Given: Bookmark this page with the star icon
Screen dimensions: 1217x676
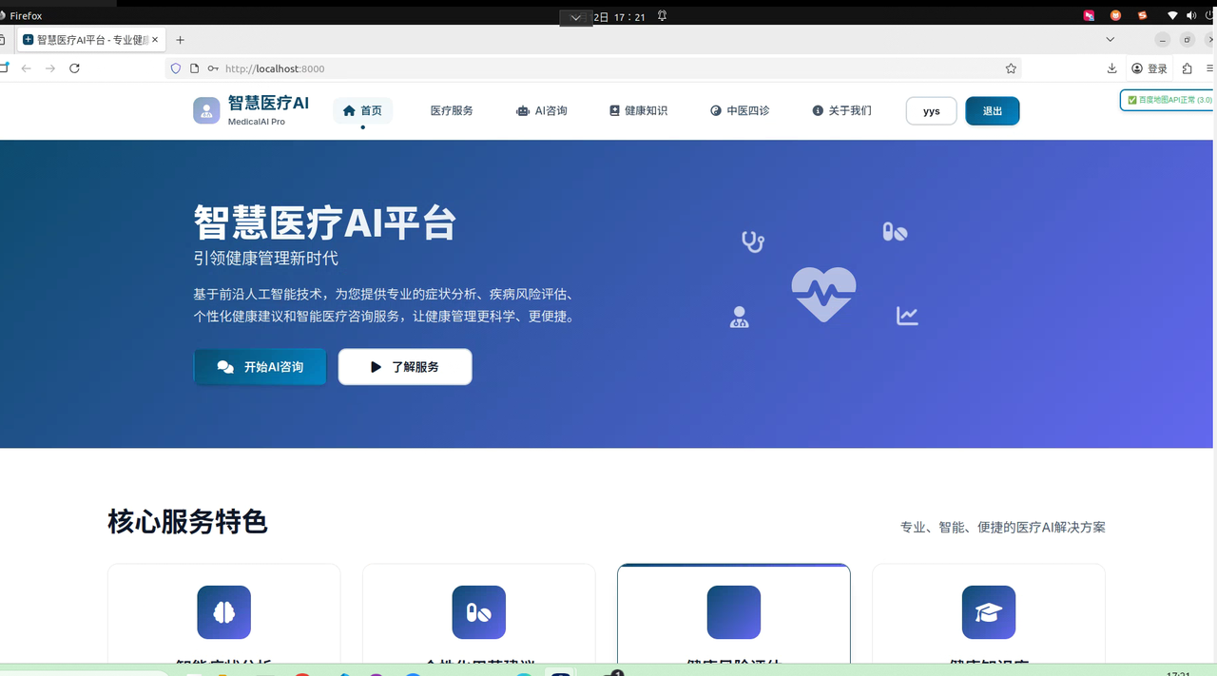Looking at the screenshot, I should [x=1011, y=68].
